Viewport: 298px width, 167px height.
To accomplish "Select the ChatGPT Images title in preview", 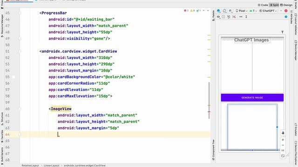I will (x=251, y=40).
